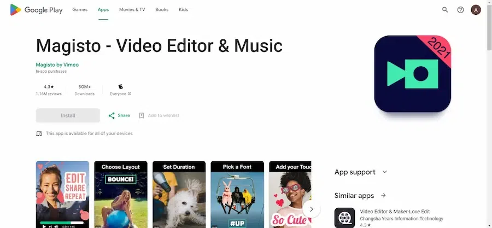Open the help question mark icon
The width and height of the screenshot is (492, 228).
click(460, 10)
